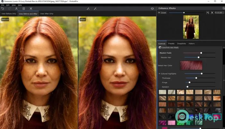Collapse the Colored Highlights section
This screenshot has width=225, height=129.
pyautogui.click(x=159, y=74)
